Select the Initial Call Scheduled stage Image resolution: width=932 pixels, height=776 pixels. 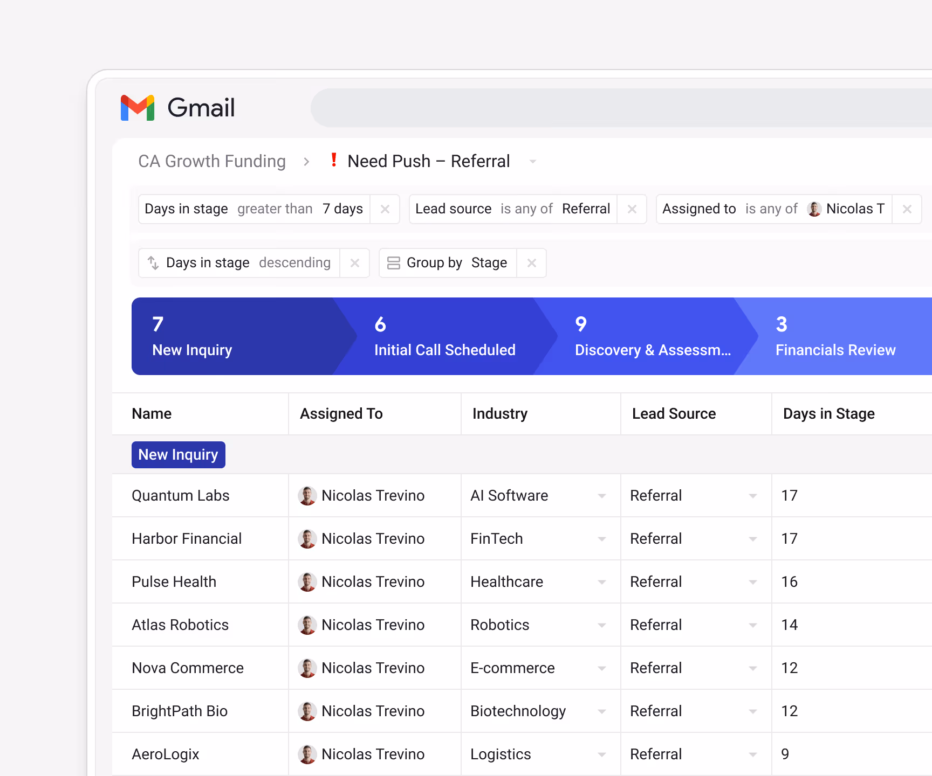444,336
